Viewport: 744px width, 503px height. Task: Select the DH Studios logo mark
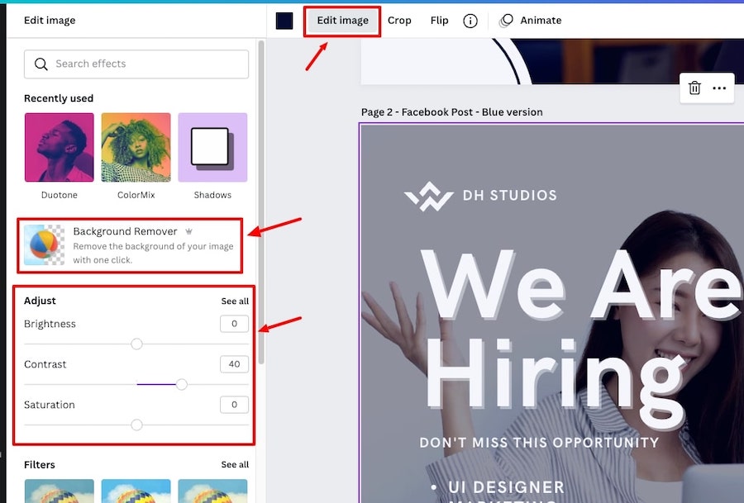click(x=429, y=197)
